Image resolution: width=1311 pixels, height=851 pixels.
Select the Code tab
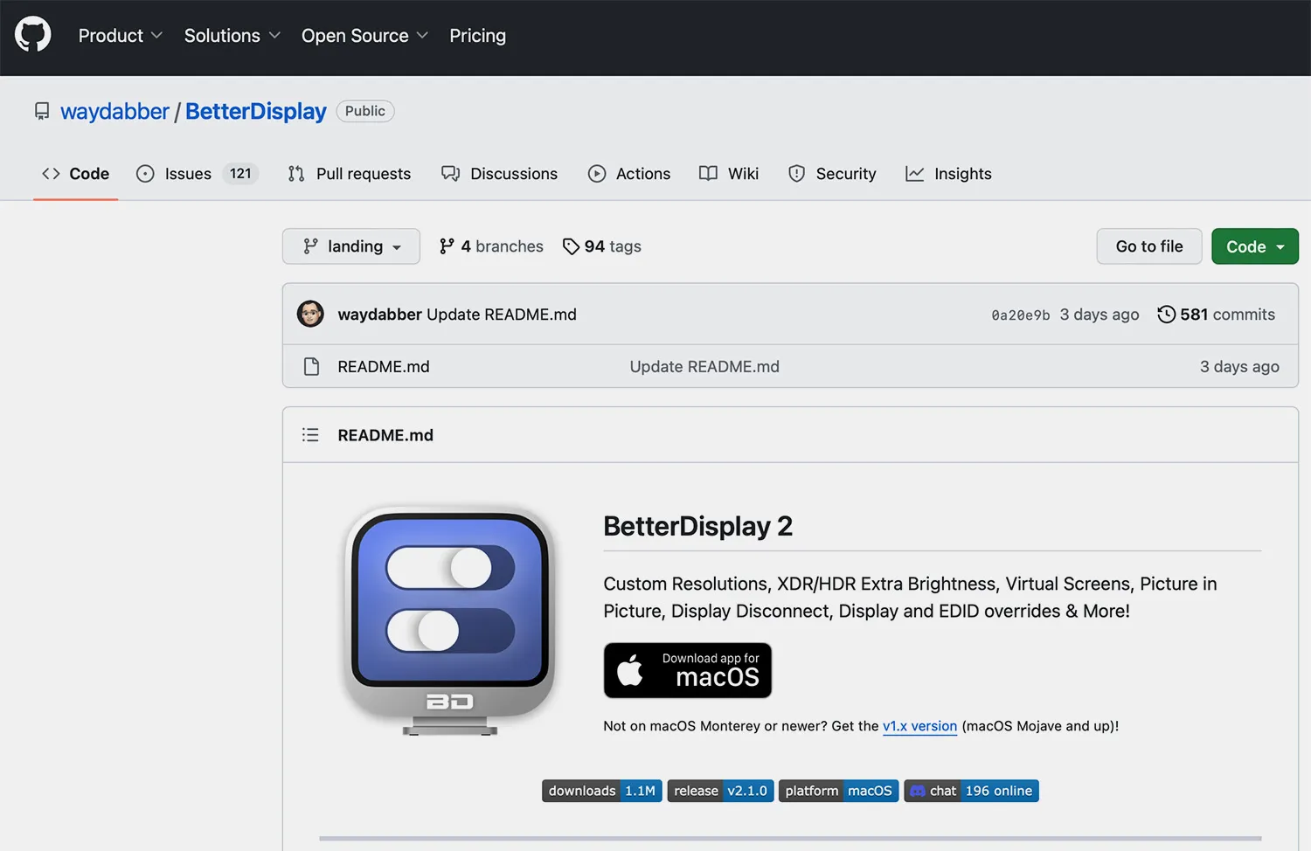[x=76, y=174]
